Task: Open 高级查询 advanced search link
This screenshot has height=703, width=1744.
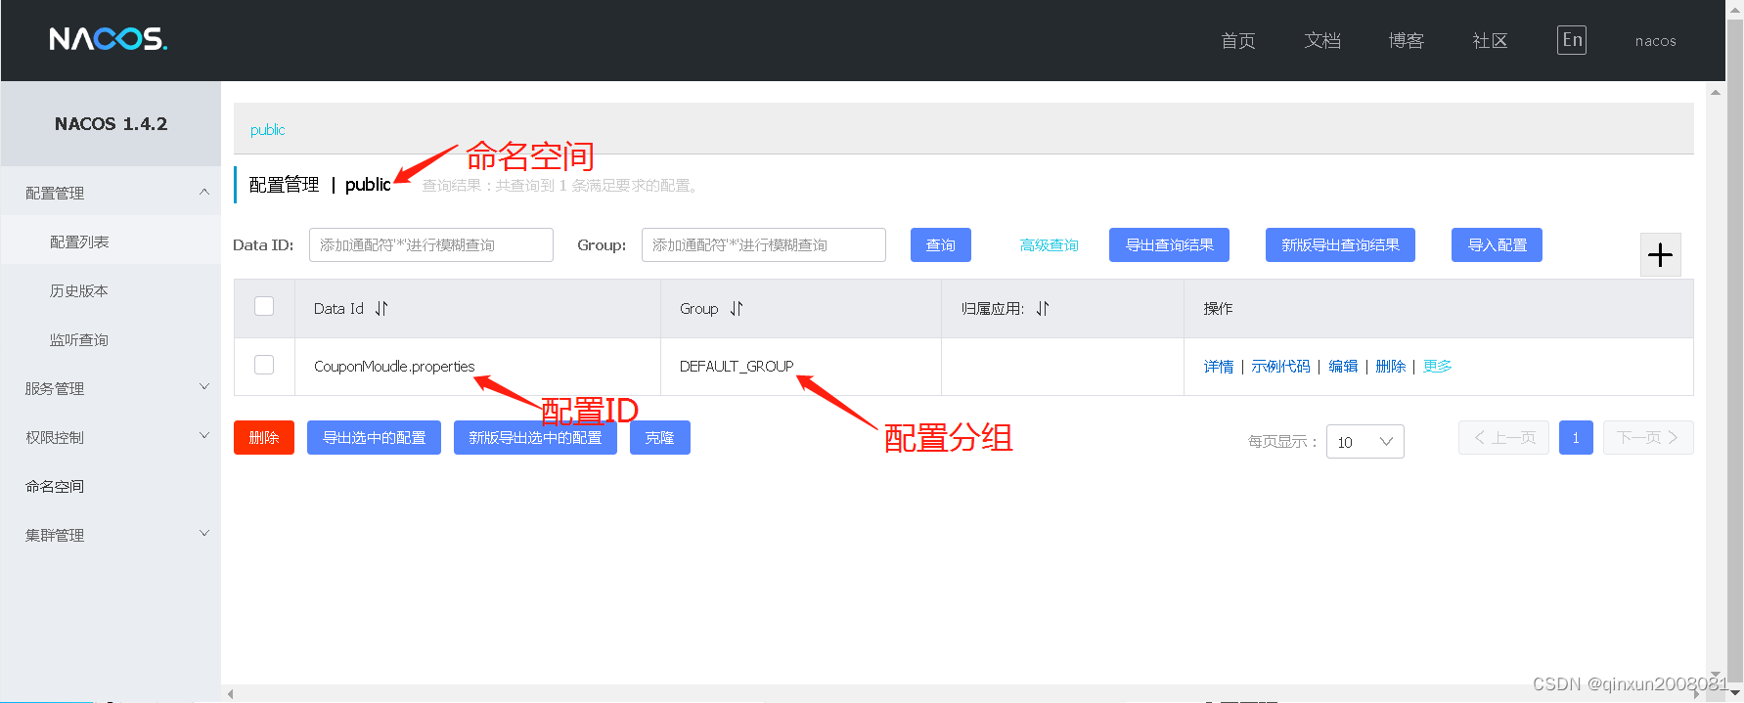Action: point(1049,245)
